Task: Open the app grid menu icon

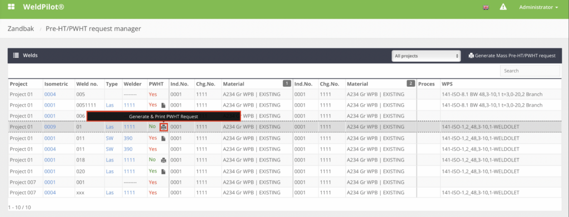Action: point(11,7)
